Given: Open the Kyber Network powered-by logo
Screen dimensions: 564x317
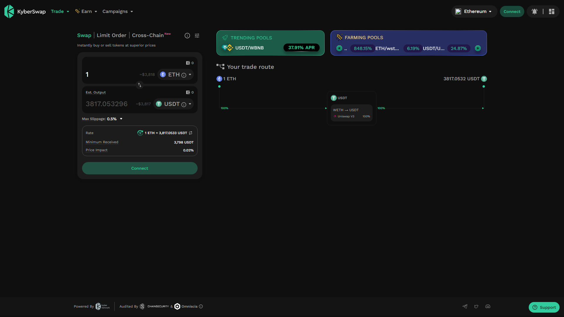Looking at the screenshot, I should click(103, 306).
